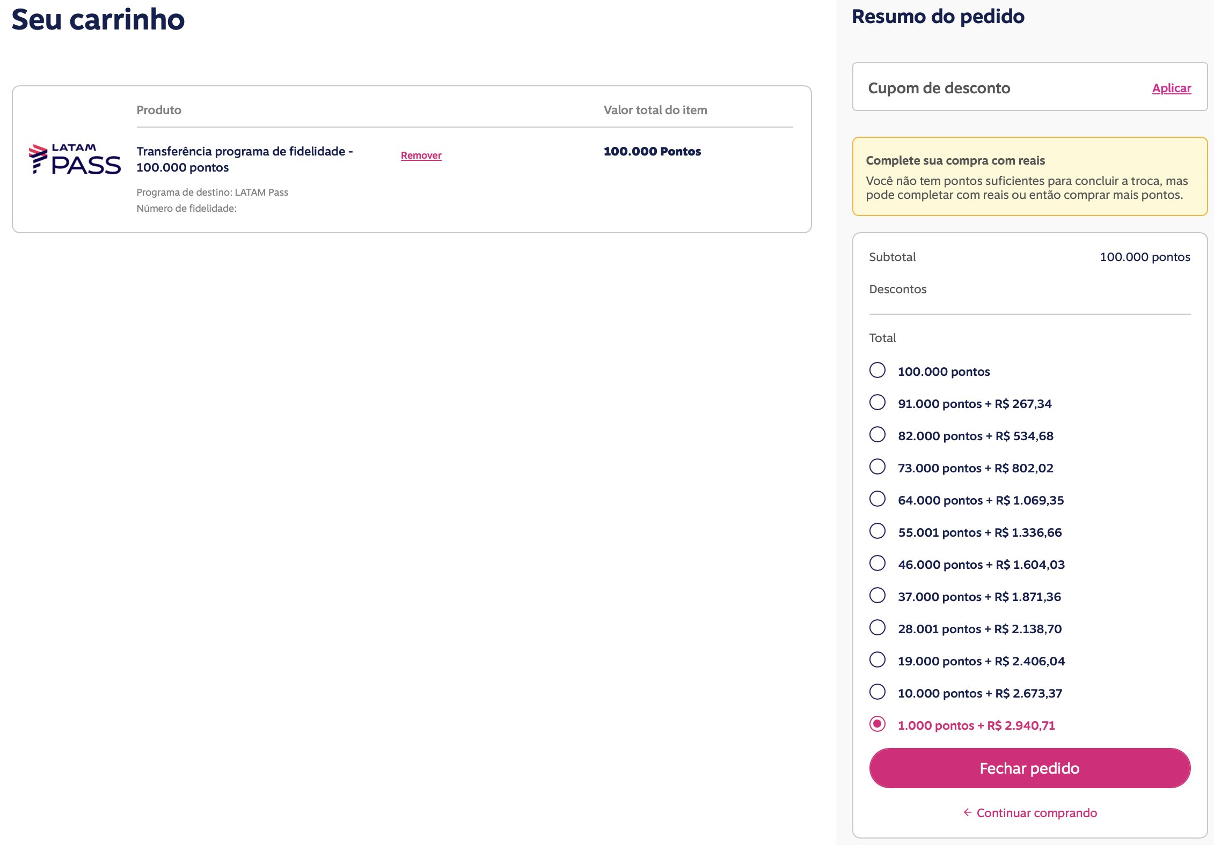Click the LATAM Pass logo
The image size is (1214, 845).
[75, 159]
